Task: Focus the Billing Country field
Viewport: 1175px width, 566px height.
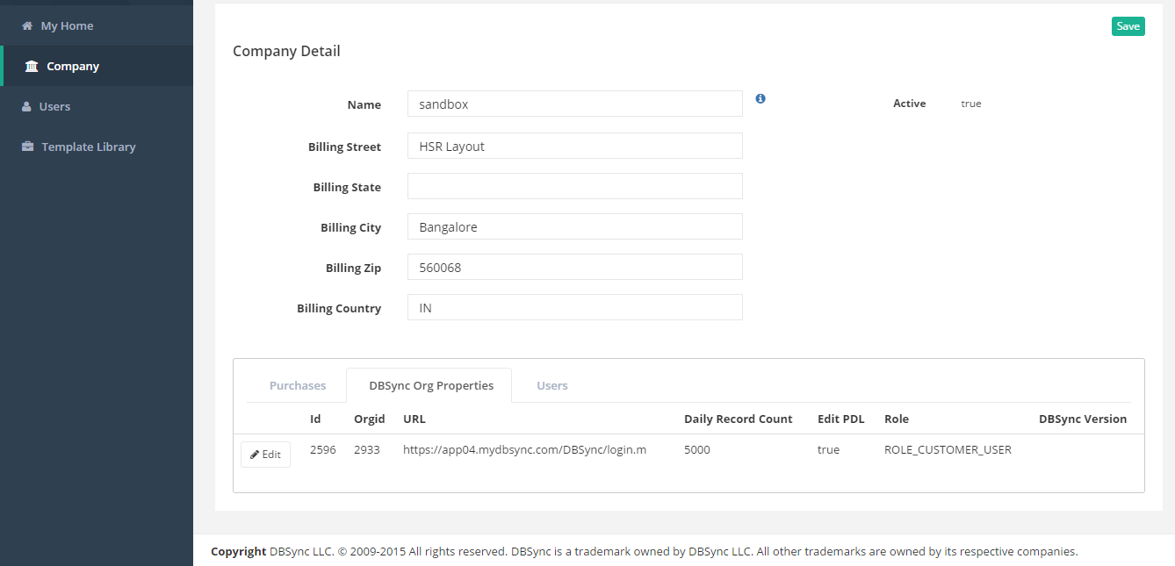Action: tap(575, 308)
